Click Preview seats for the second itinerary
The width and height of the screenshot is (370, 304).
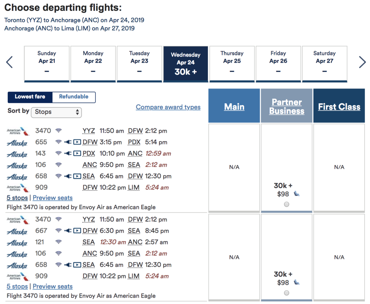click(53, 287)
